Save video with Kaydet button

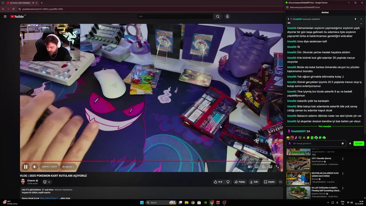269,182
